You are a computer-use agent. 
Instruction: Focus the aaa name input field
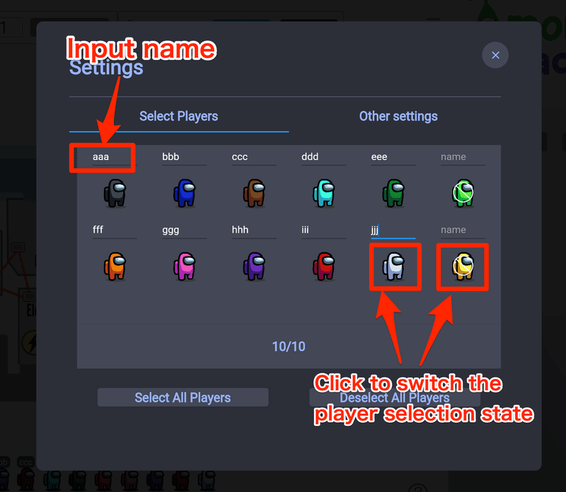point(115,157)
